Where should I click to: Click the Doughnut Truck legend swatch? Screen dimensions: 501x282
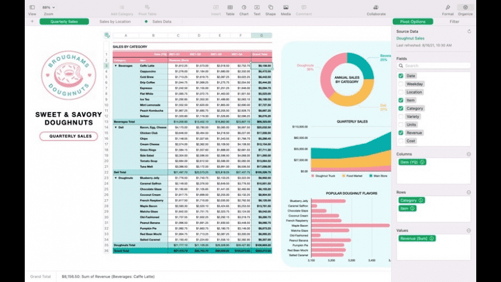[x=313, y=176]
